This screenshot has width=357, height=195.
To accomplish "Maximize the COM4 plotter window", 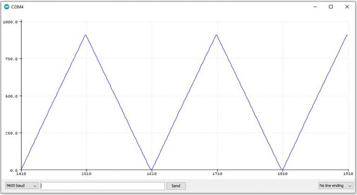I will 331,7.
